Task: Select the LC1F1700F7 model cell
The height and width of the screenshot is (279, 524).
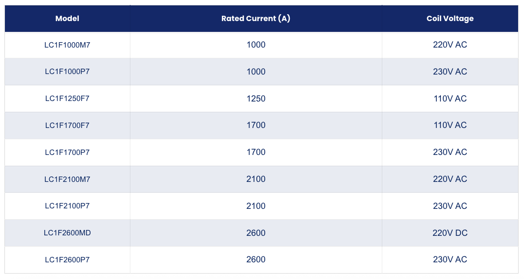Action: coord(67,126)
